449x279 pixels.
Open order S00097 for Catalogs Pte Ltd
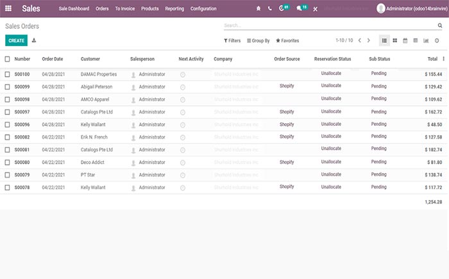click(x=22, y=112)
